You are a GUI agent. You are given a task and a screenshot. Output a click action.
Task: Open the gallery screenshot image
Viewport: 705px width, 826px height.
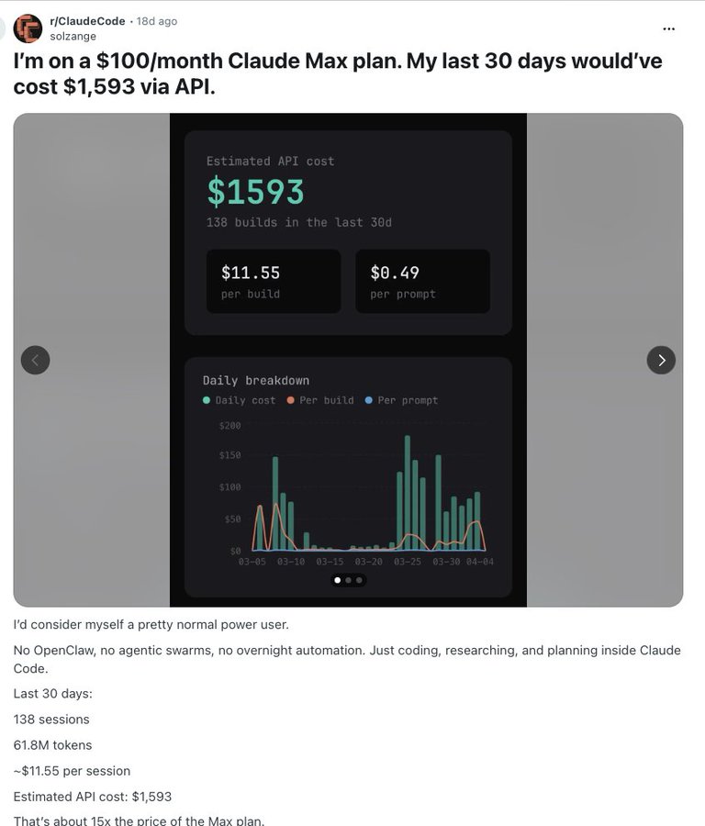click(348, 361)
